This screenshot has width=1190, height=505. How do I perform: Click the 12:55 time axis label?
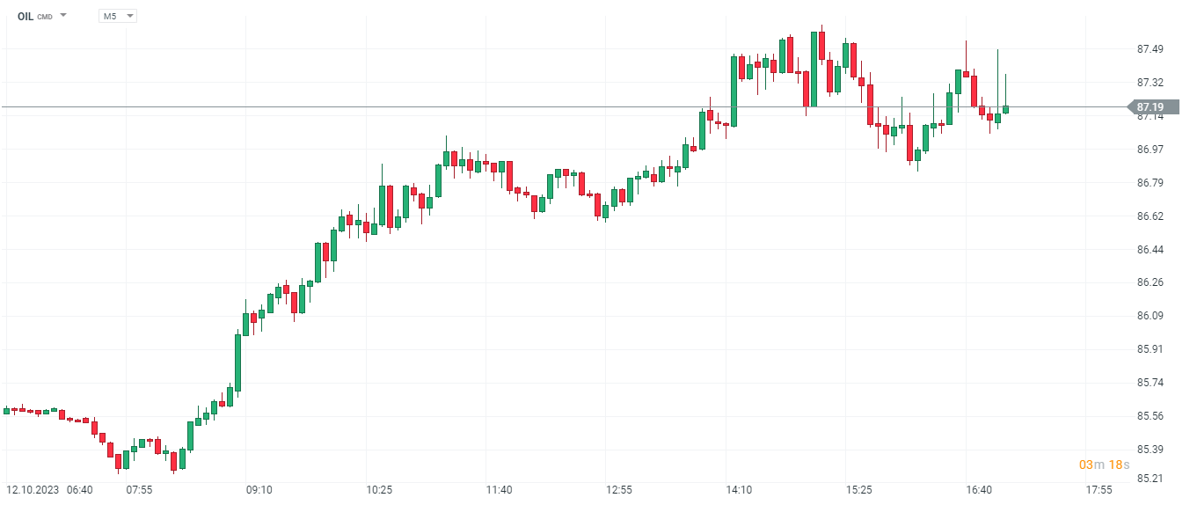618,490
